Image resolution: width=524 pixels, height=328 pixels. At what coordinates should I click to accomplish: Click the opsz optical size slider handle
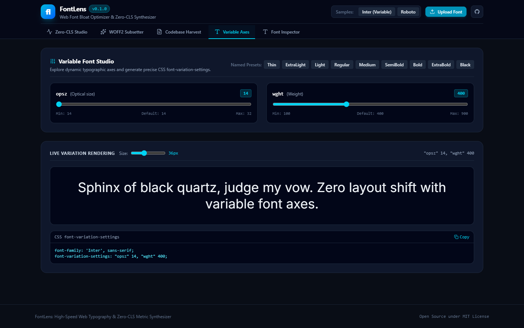click(x=59, y=104)
